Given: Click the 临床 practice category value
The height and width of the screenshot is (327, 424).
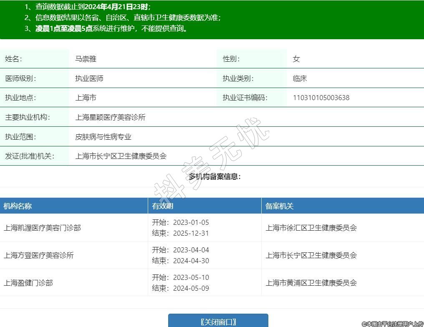Looking at the screenshot, I should point(300,78).
